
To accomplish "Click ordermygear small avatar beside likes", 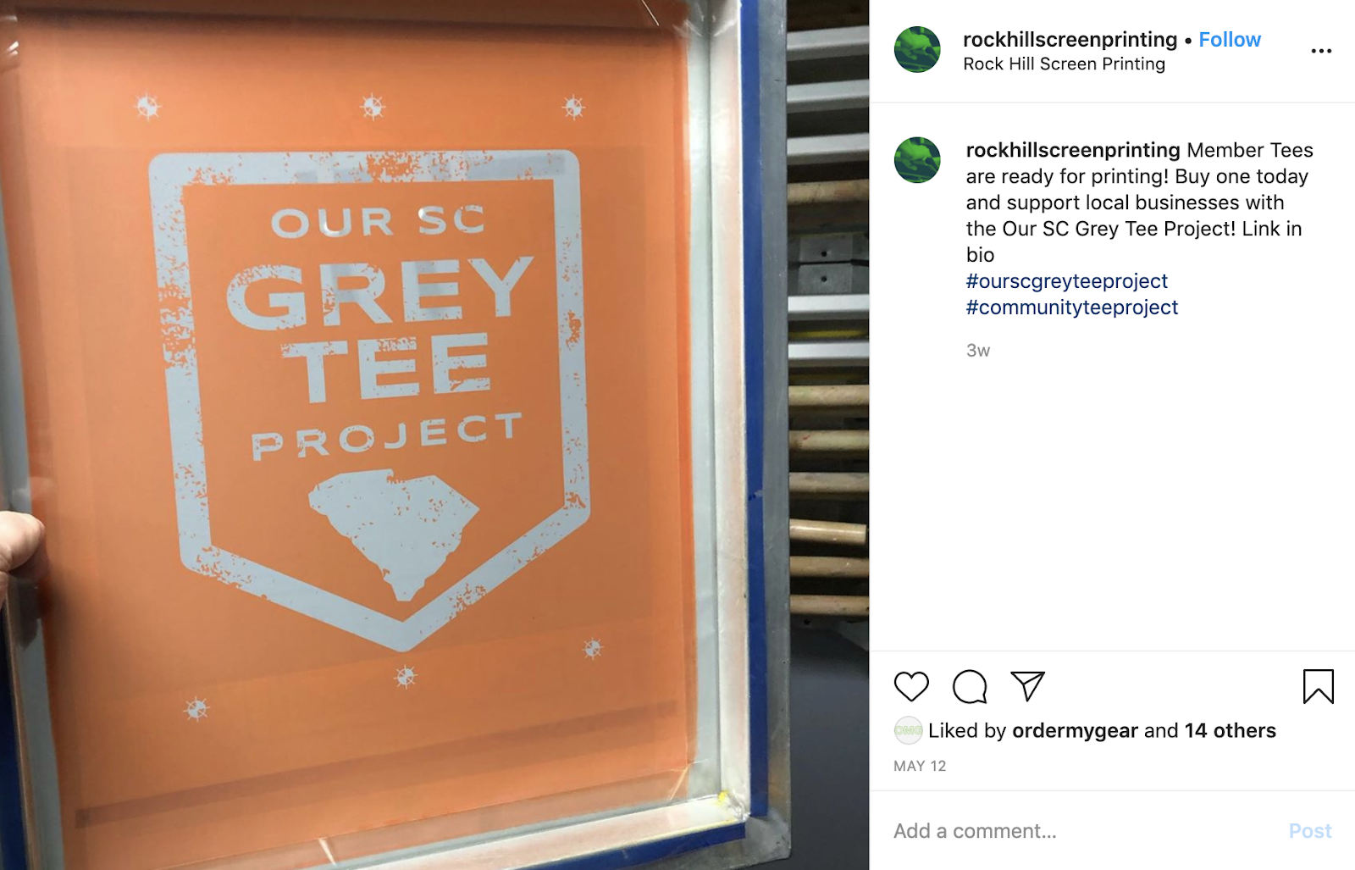I will click(908, 730).
